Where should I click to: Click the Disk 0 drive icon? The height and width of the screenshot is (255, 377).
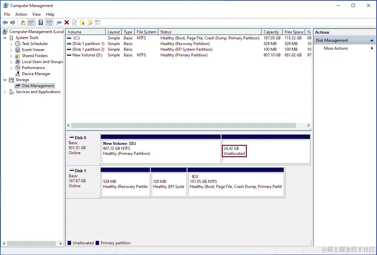click(72, 138)
